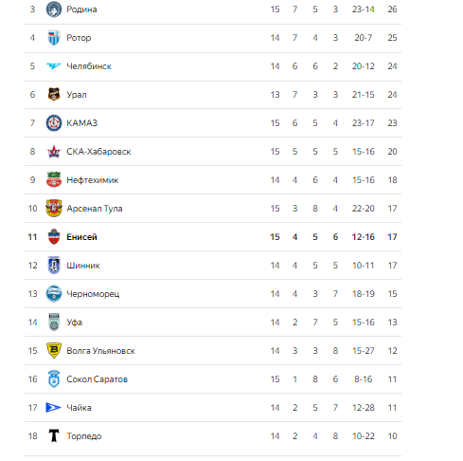This screenshot has width=463, height=461.
Task: Click the Арсенал Тула emblem
Action: [54, 209]
